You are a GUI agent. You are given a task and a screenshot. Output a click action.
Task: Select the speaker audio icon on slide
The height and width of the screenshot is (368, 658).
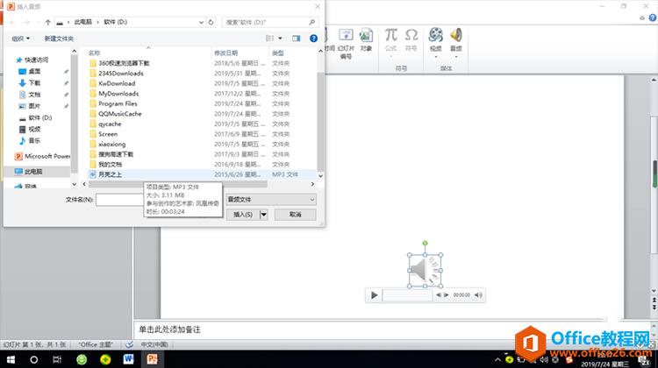pos(425,271)
